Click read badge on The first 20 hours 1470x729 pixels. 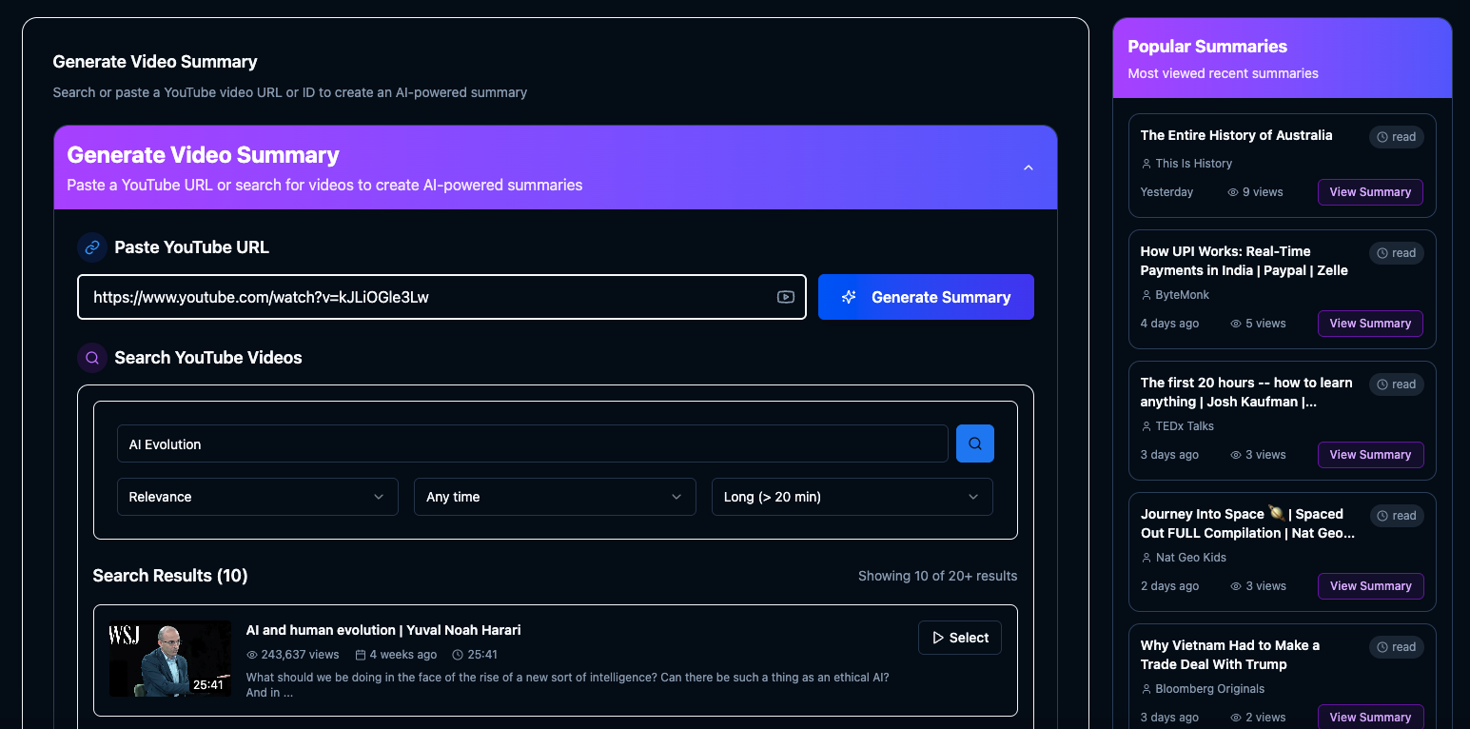(x=1397, y=384)
